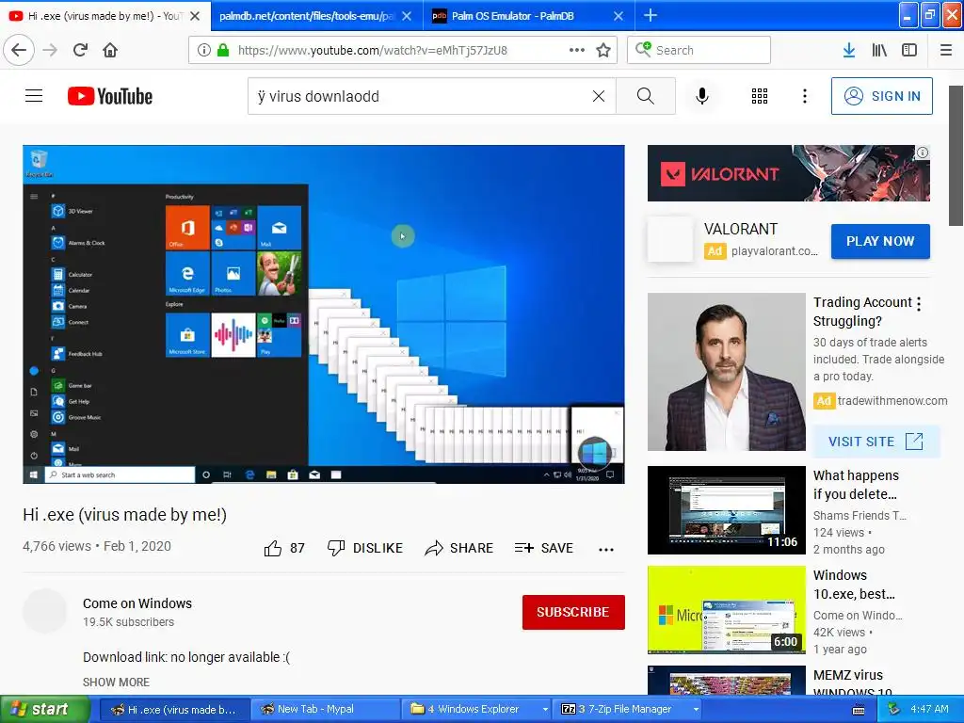This screenshot has width=964, height=723.
Task: Open YouTube settings three-dot menu
Action: pos(804,96)
